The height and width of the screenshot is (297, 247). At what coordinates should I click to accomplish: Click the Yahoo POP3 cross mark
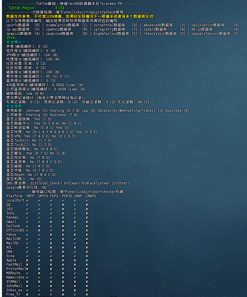pos(51,235)
